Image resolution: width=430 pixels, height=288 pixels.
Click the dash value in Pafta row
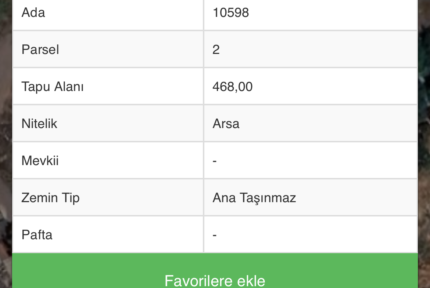[215, 235]
